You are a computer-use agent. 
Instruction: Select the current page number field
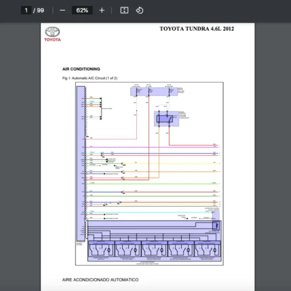point(26,10)
